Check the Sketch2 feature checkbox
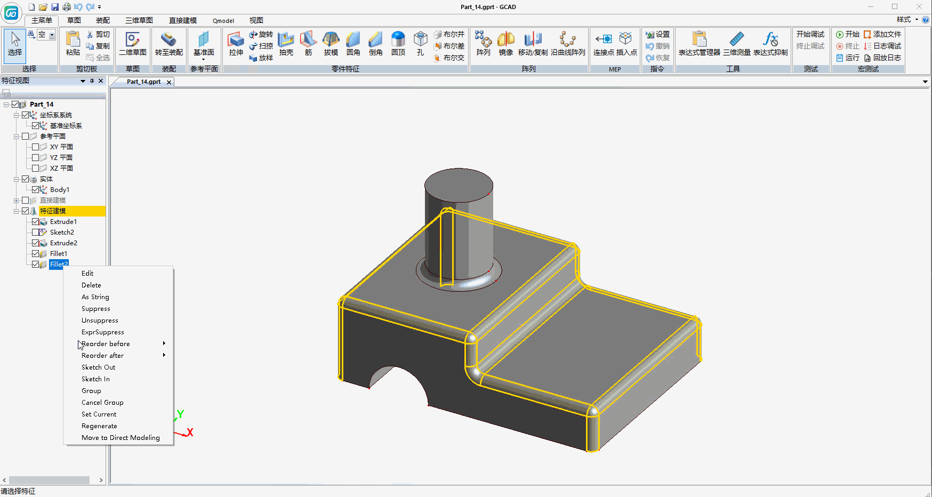 36,233
